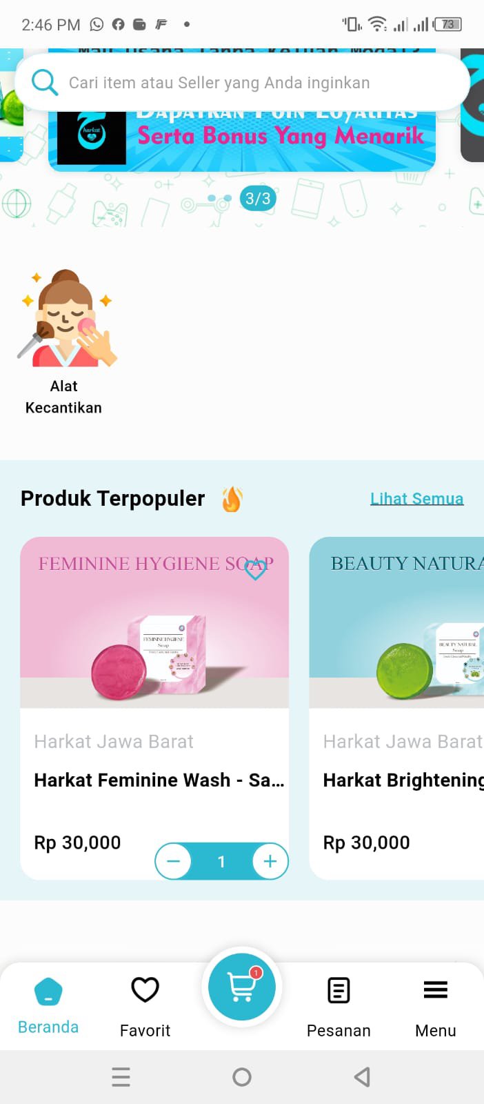
Task: Focus the search field for items or sellers
Action: 242,83
